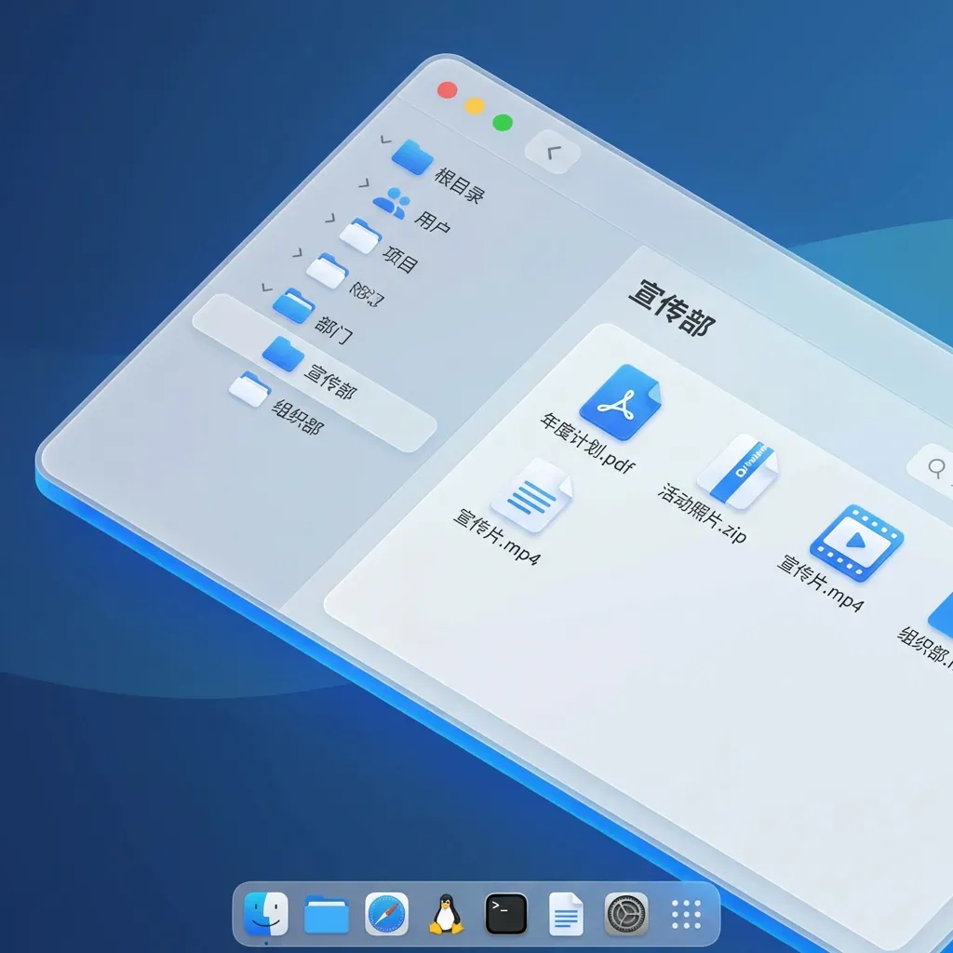This screenshot has height=953, width=953.
Task: Expand the 用户 folder chevron
Action: pos(364,183)
